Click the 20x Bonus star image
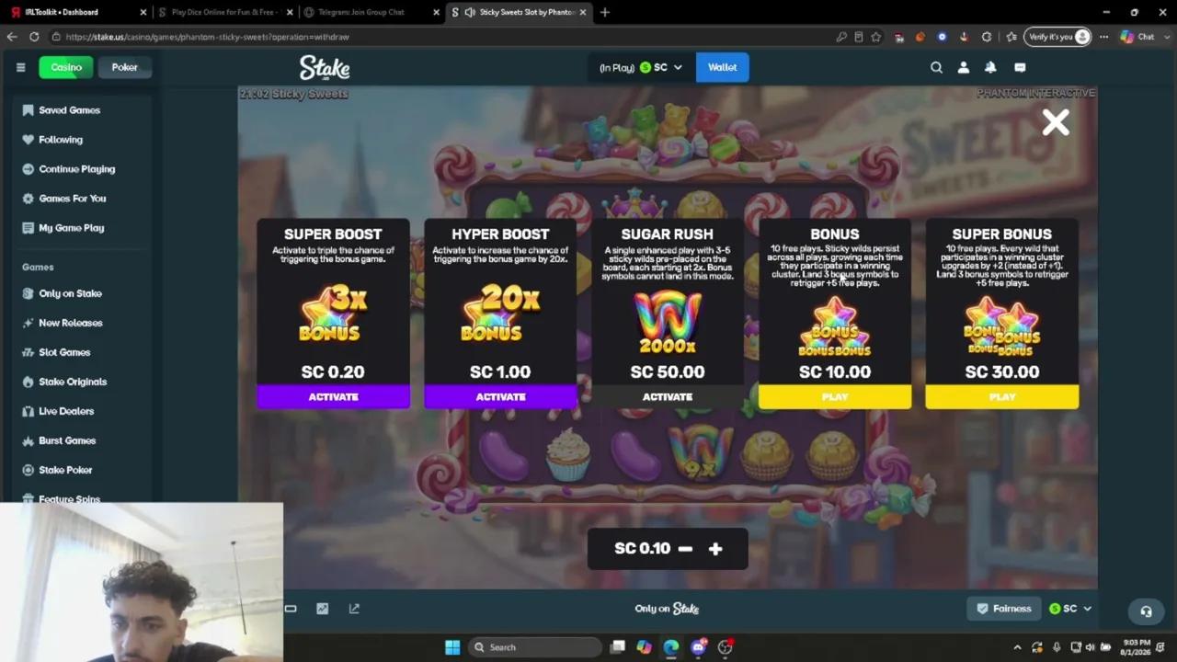 coord(500,314)
